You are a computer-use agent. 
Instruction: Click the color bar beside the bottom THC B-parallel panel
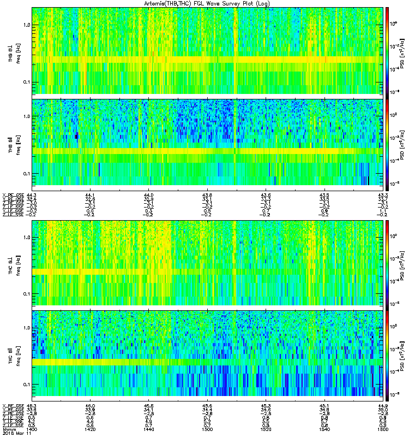coord(387,356)
